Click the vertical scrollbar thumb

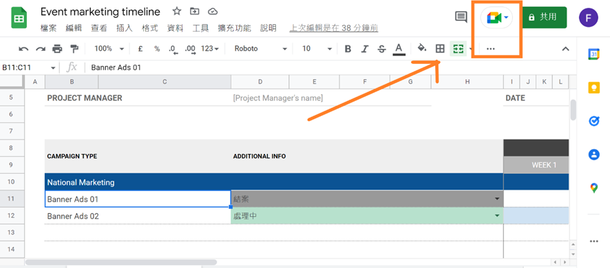coord(573,111)
